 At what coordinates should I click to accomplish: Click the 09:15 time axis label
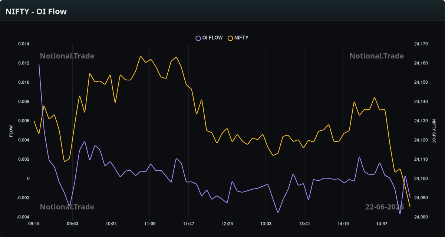pyautogui.click(x=34, y=224)
